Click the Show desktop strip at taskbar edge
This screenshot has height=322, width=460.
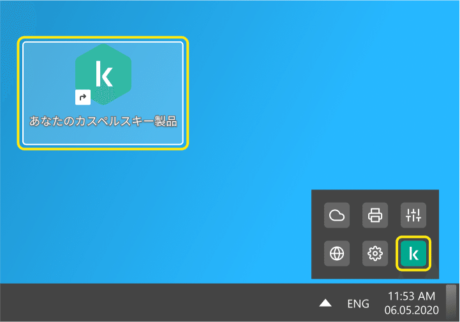click(x=451, y=302)
